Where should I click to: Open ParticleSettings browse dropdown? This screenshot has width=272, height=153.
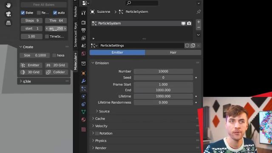pos(94,45)
